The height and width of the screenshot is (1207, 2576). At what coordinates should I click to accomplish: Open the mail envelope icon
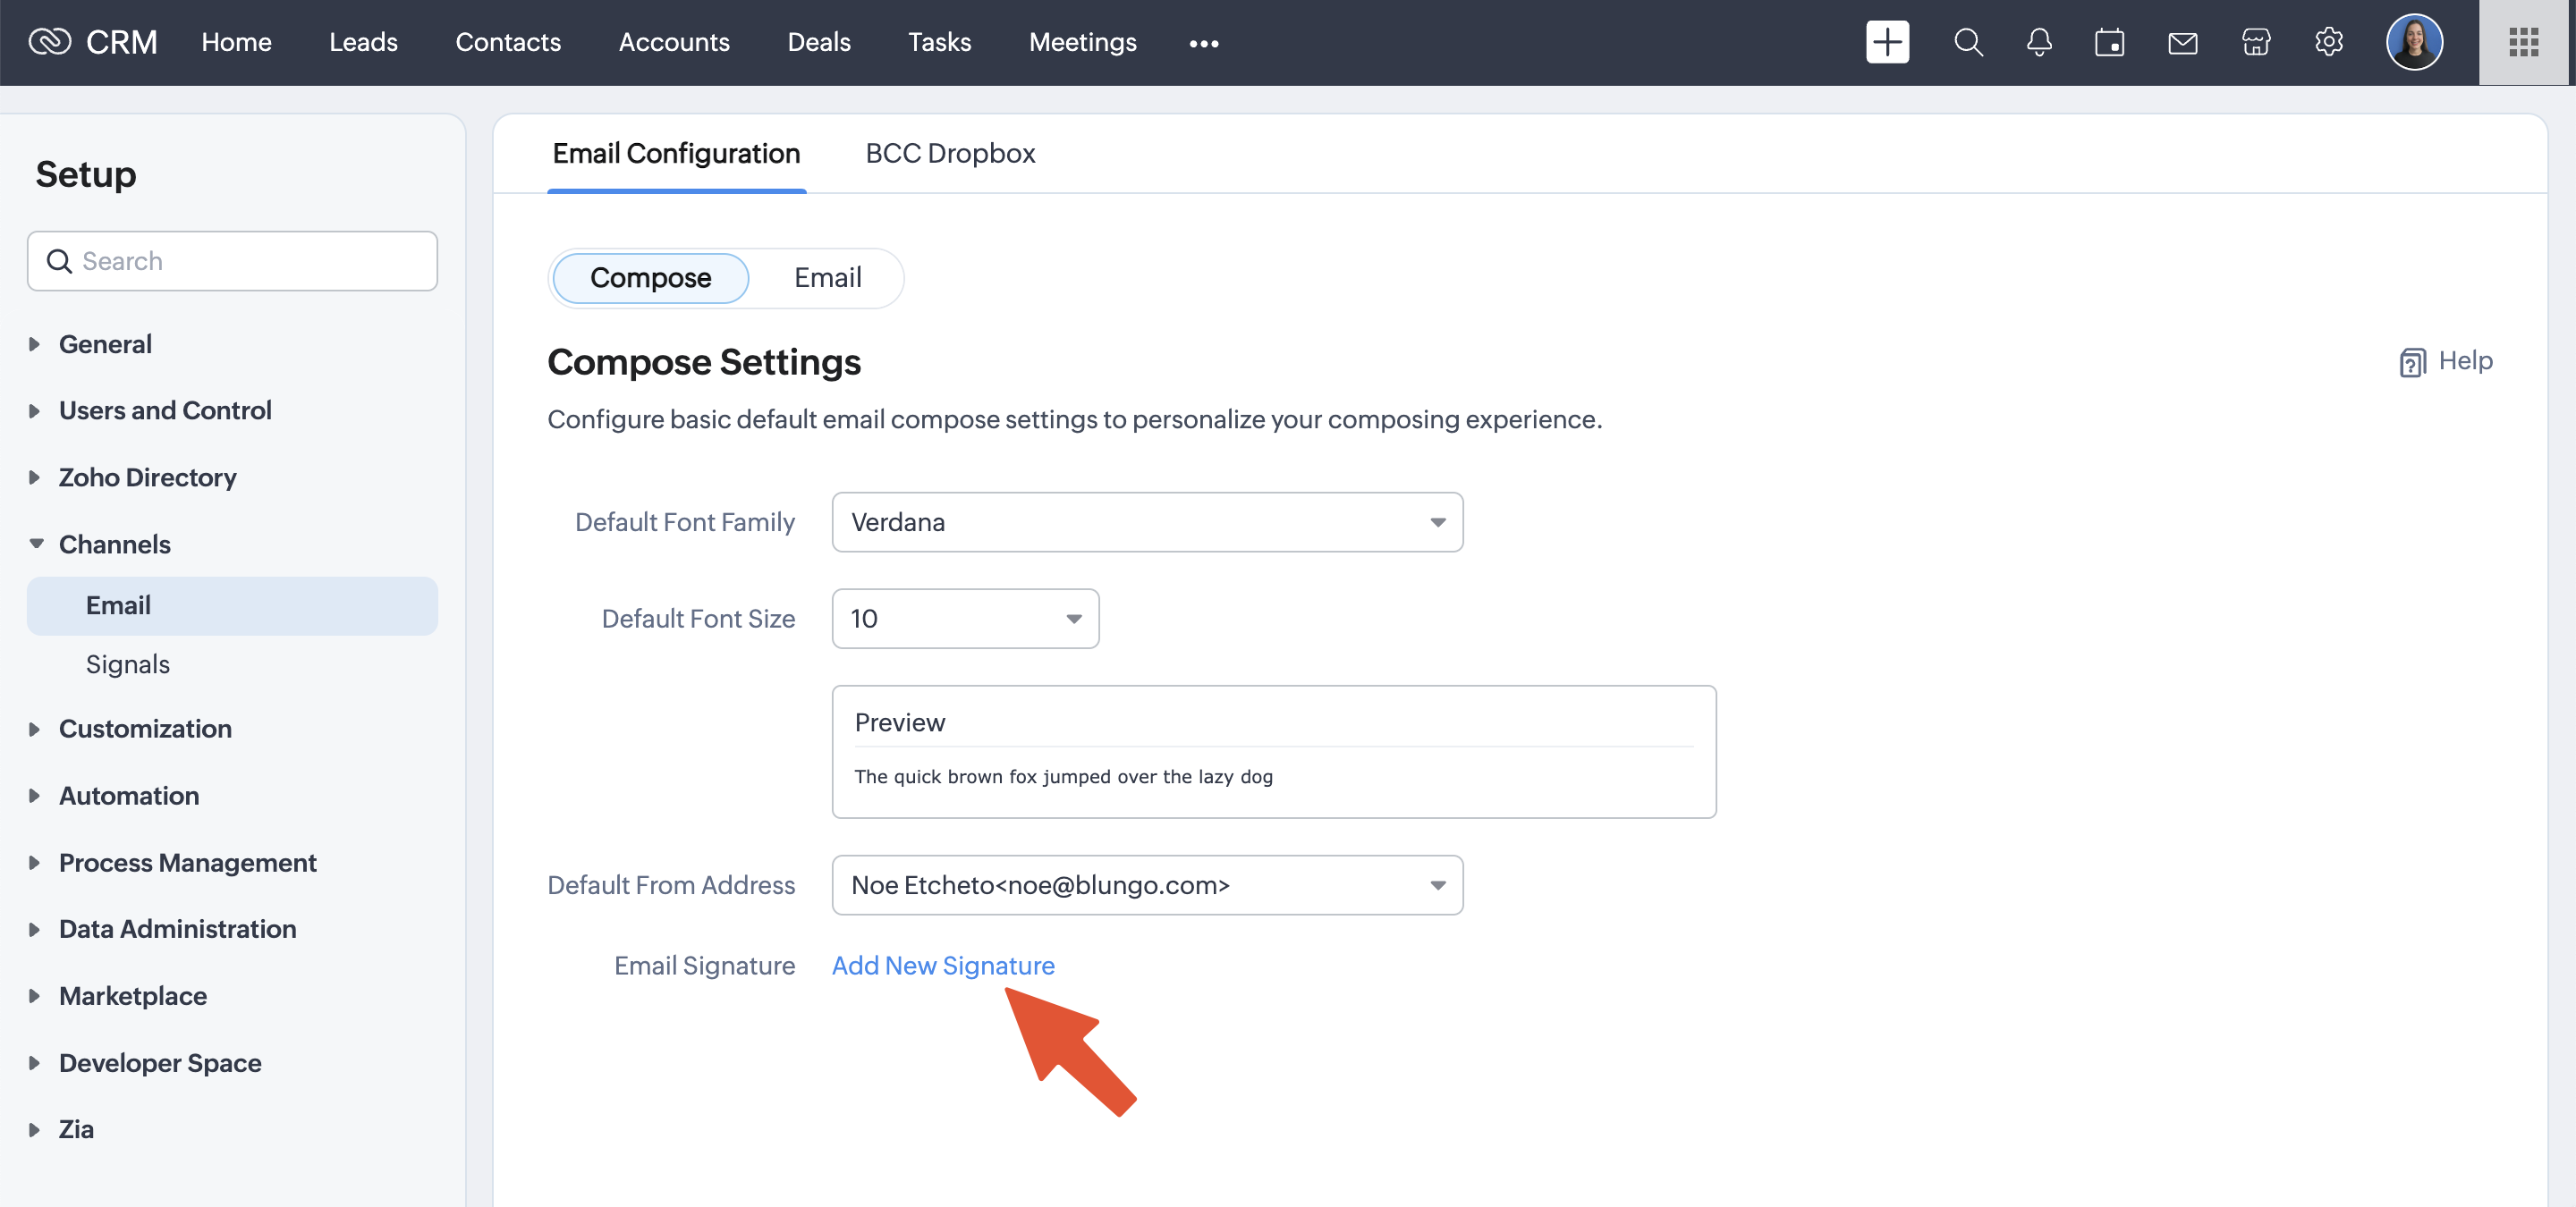(2182, 42)
